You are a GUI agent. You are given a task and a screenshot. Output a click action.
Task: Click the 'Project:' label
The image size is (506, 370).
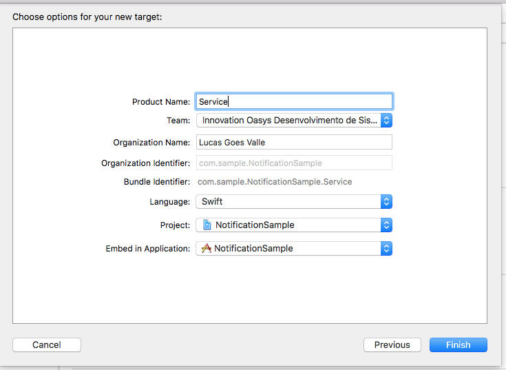176,225
